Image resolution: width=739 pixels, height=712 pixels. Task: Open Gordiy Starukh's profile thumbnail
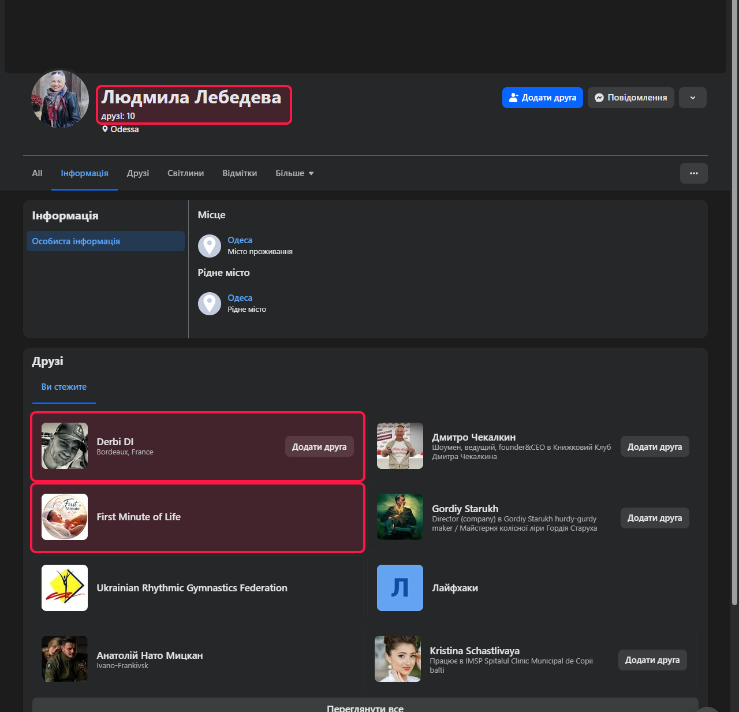(400, 517)
